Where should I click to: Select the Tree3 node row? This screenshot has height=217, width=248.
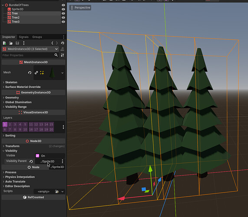click(34, 22)
